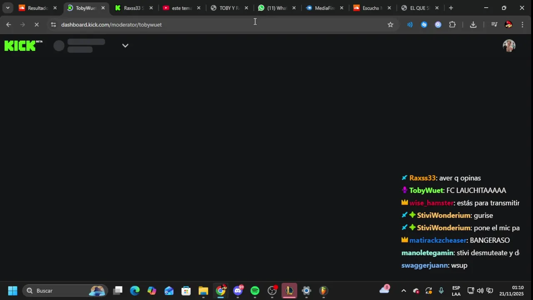Open Spotify from the taskbar
The image size is (533, 300).
[x=255, y=290]
